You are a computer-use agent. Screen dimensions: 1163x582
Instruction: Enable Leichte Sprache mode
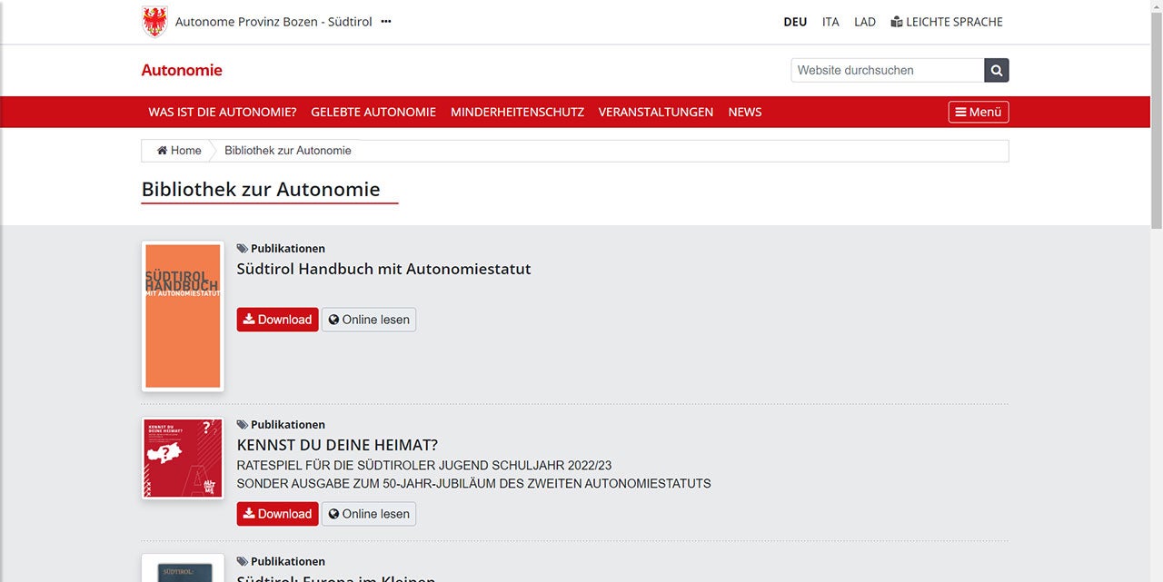point(947,22)
